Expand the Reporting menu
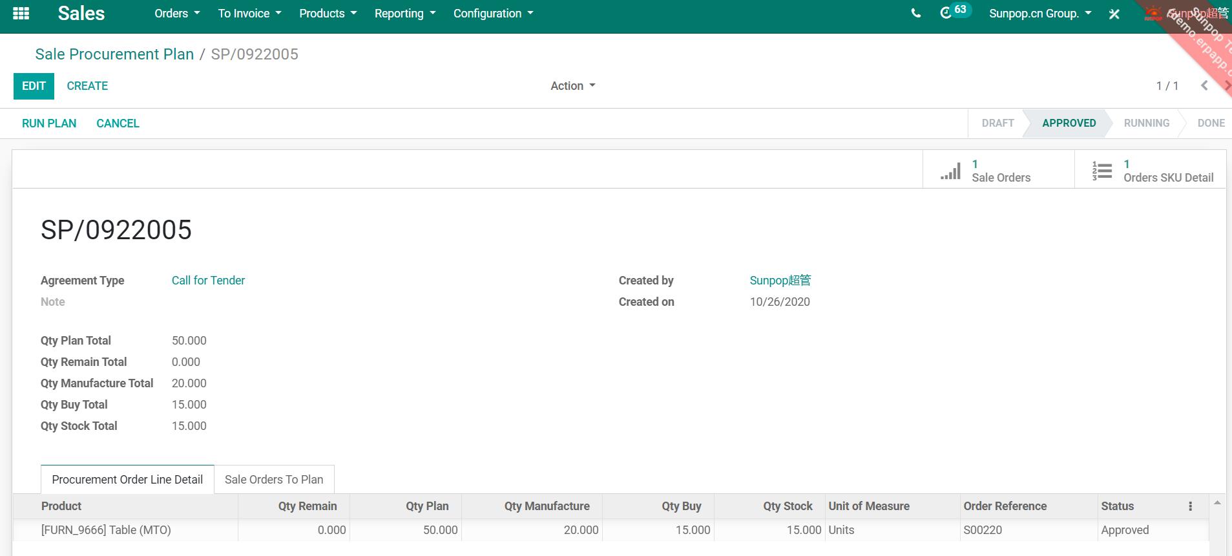The width and height of the screenshot is (1232, 556). (x=405, y=14)
